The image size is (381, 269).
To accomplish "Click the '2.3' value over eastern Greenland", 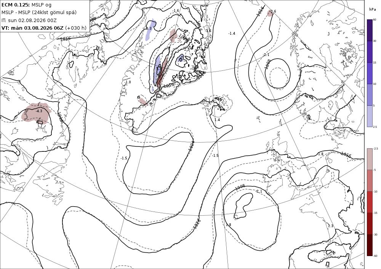I will pos(187,49).
